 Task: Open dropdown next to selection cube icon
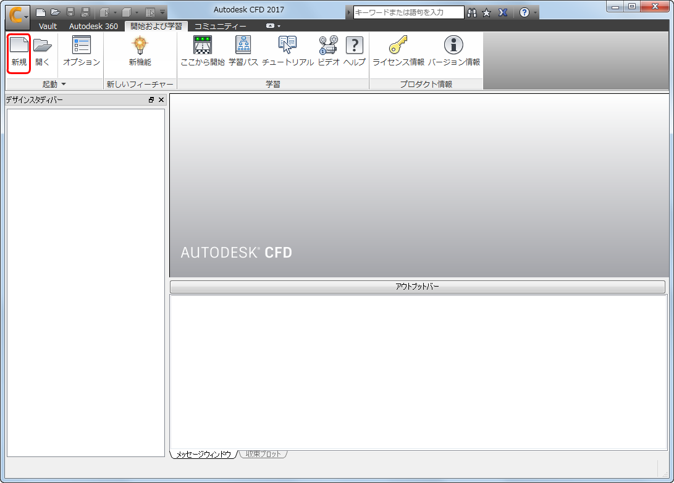click(x=115, y=13)
